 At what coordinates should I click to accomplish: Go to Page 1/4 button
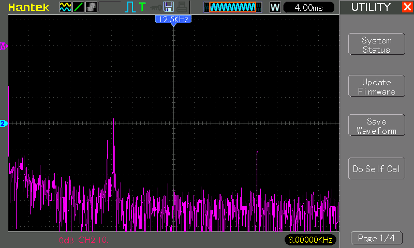pos(377,238)
